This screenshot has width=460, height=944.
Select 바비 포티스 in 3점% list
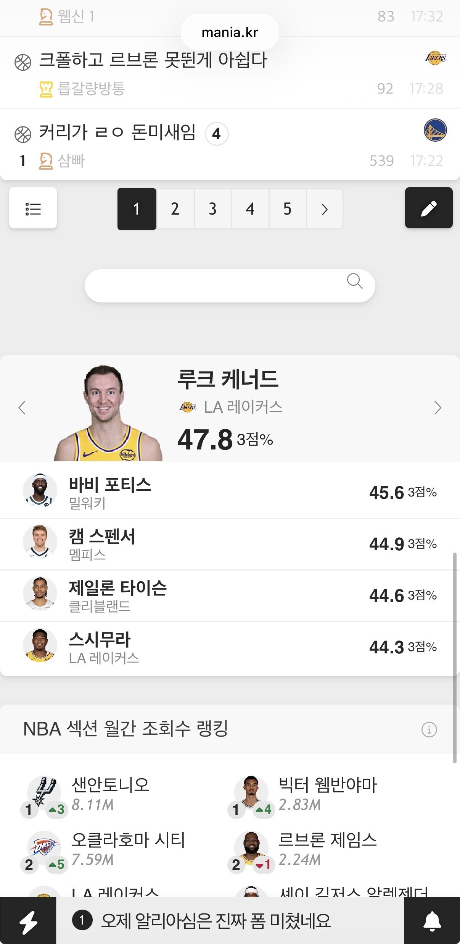click(x=230, y=493)
